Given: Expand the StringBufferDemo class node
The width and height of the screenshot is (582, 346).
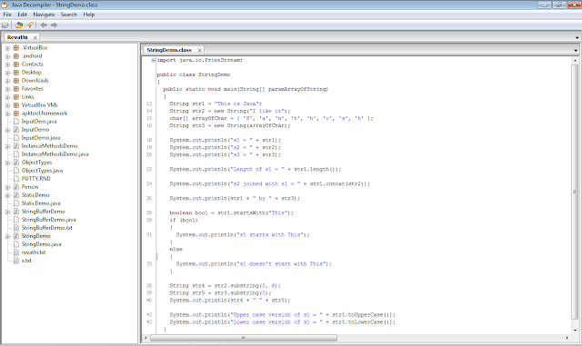Looking at the screenshot, I should pos(7,212).
